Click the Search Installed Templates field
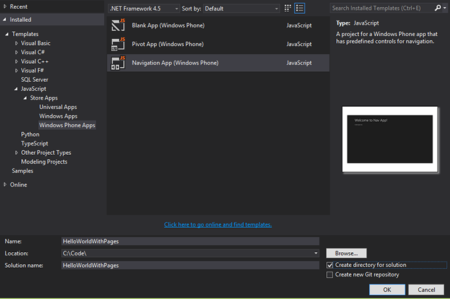 coord(382,8)
